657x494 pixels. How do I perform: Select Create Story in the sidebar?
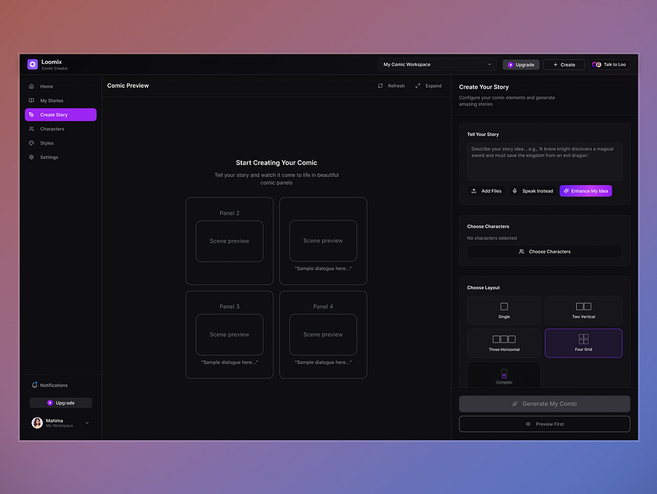point(60,114)
